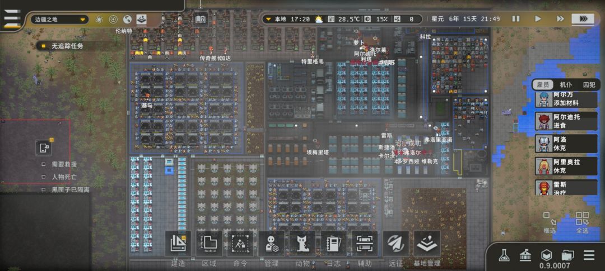
Task: Expand the 边疆之地 location dropdown
Action: (59, 19)
